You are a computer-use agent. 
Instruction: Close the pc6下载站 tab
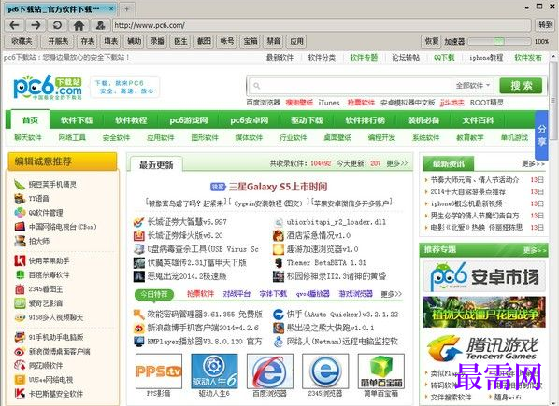point(111,9)
